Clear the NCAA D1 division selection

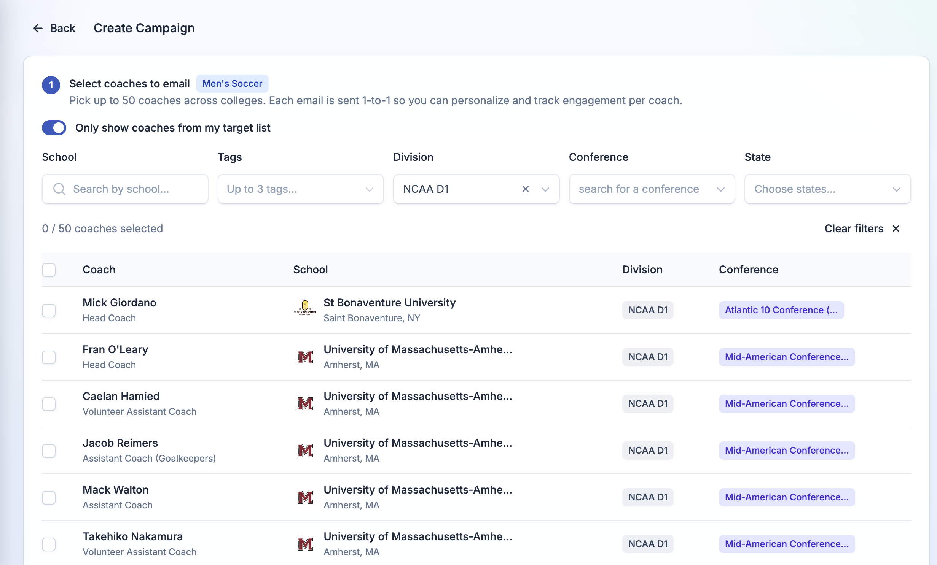[x=526, y=189]
